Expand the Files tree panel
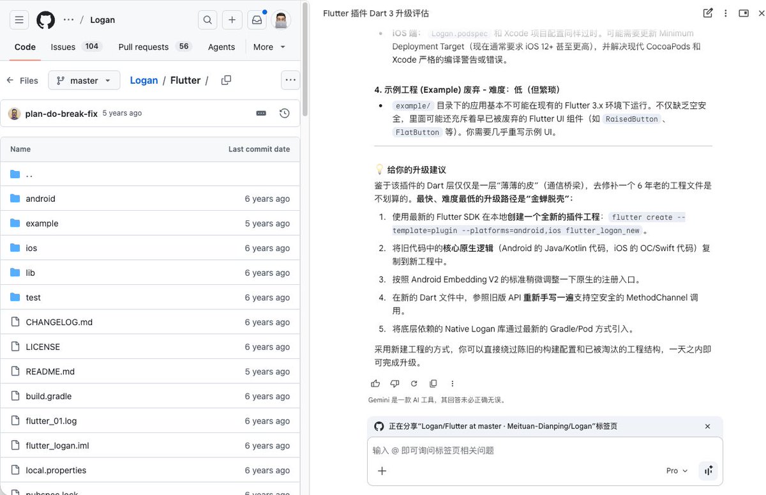 [22, 80]
